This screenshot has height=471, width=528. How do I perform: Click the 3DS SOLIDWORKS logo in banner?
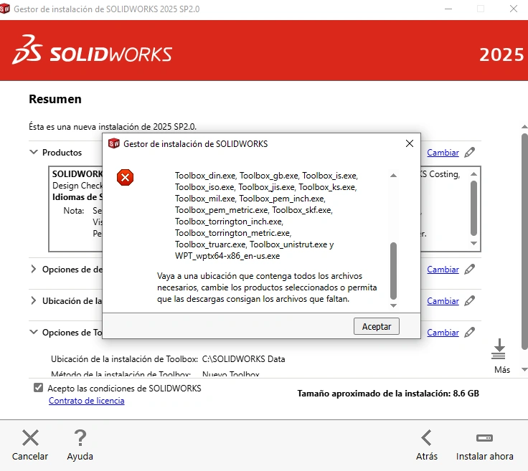(x=92, y=49)
